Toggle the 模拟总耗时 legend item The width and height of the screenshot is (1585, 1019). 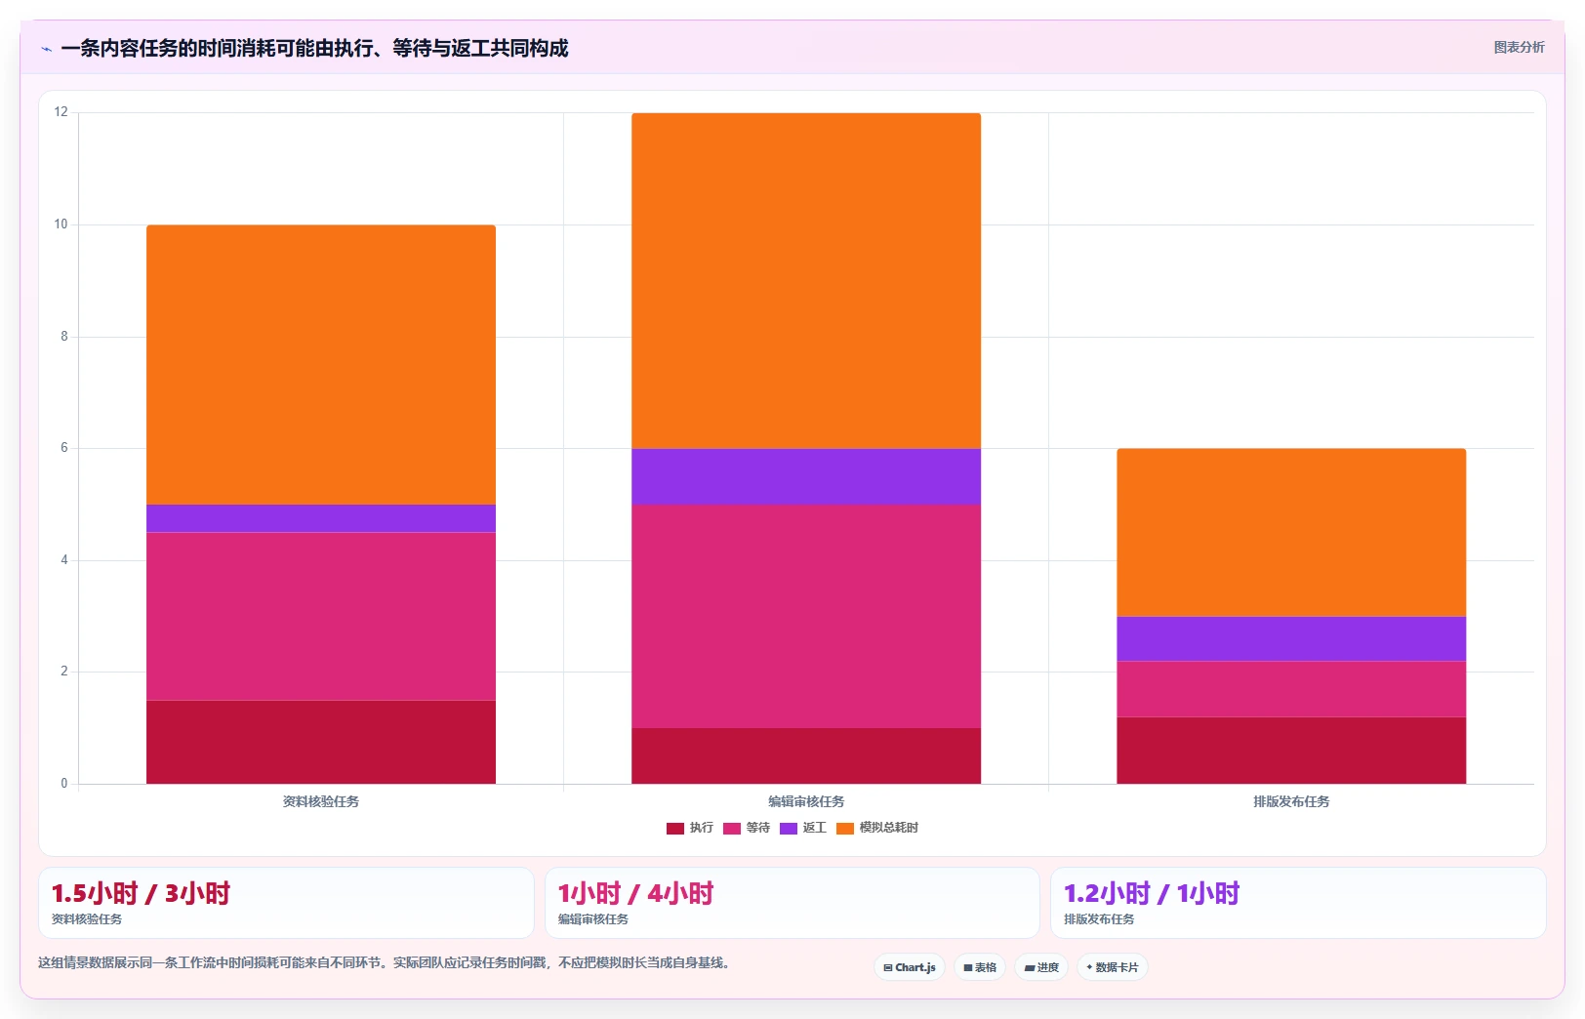877,828
